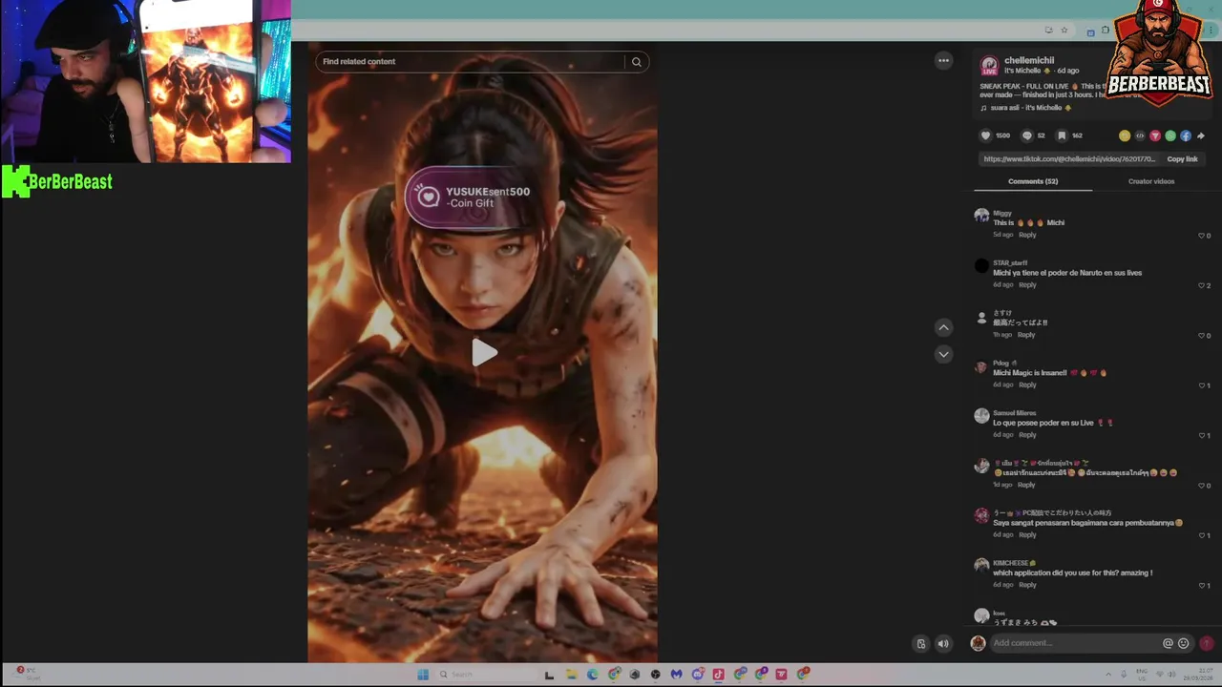The width and height of the screenshot is (1222, 687).
Task: Open the TikTok app in taskbar
Action: tap(718, 675)
